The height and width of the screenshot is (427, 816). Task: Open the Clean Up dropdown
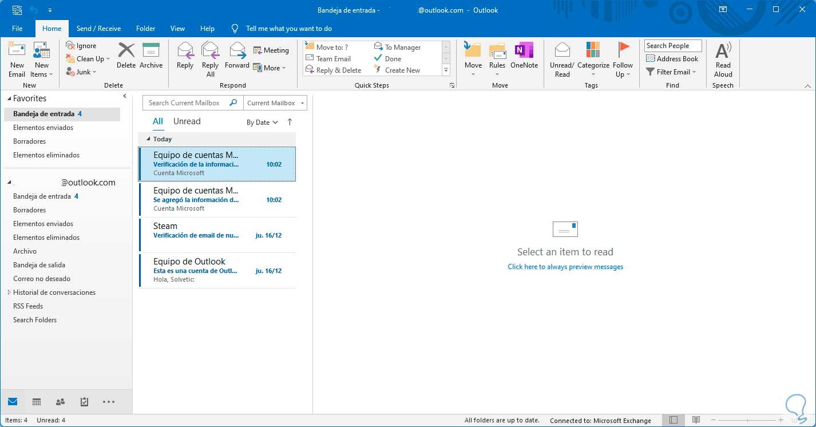coord(88,59)
